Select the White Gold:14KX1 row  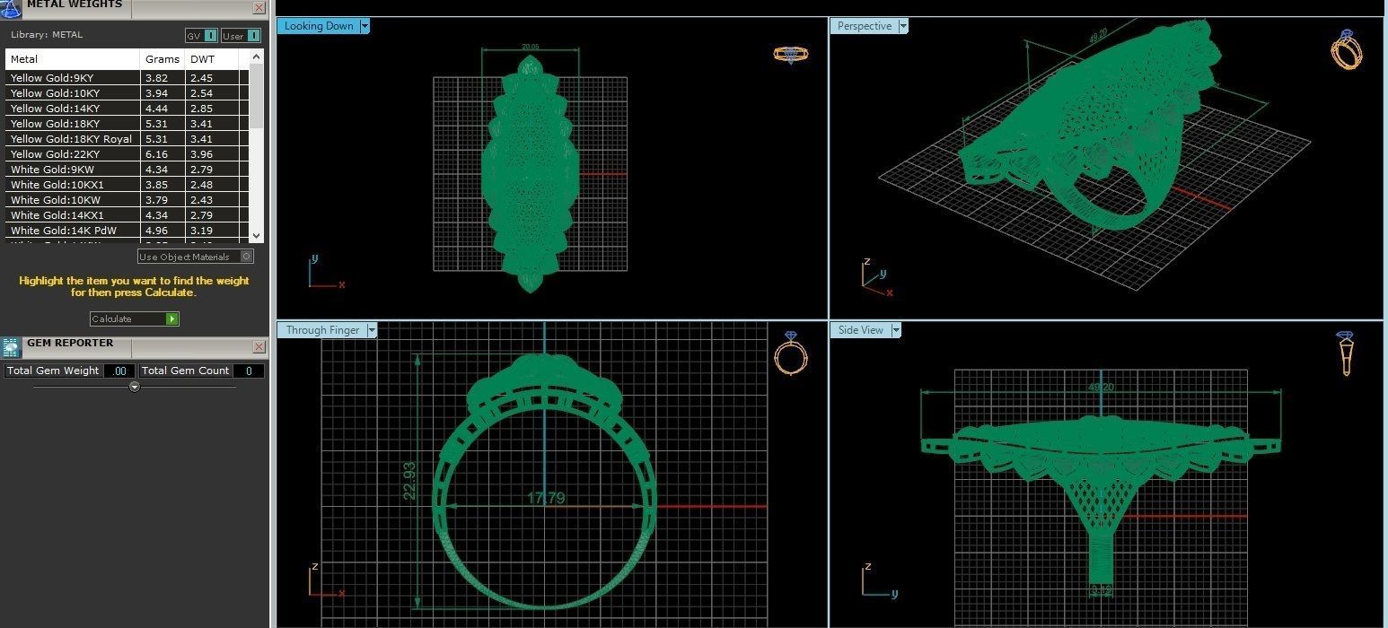click(127, 215)
